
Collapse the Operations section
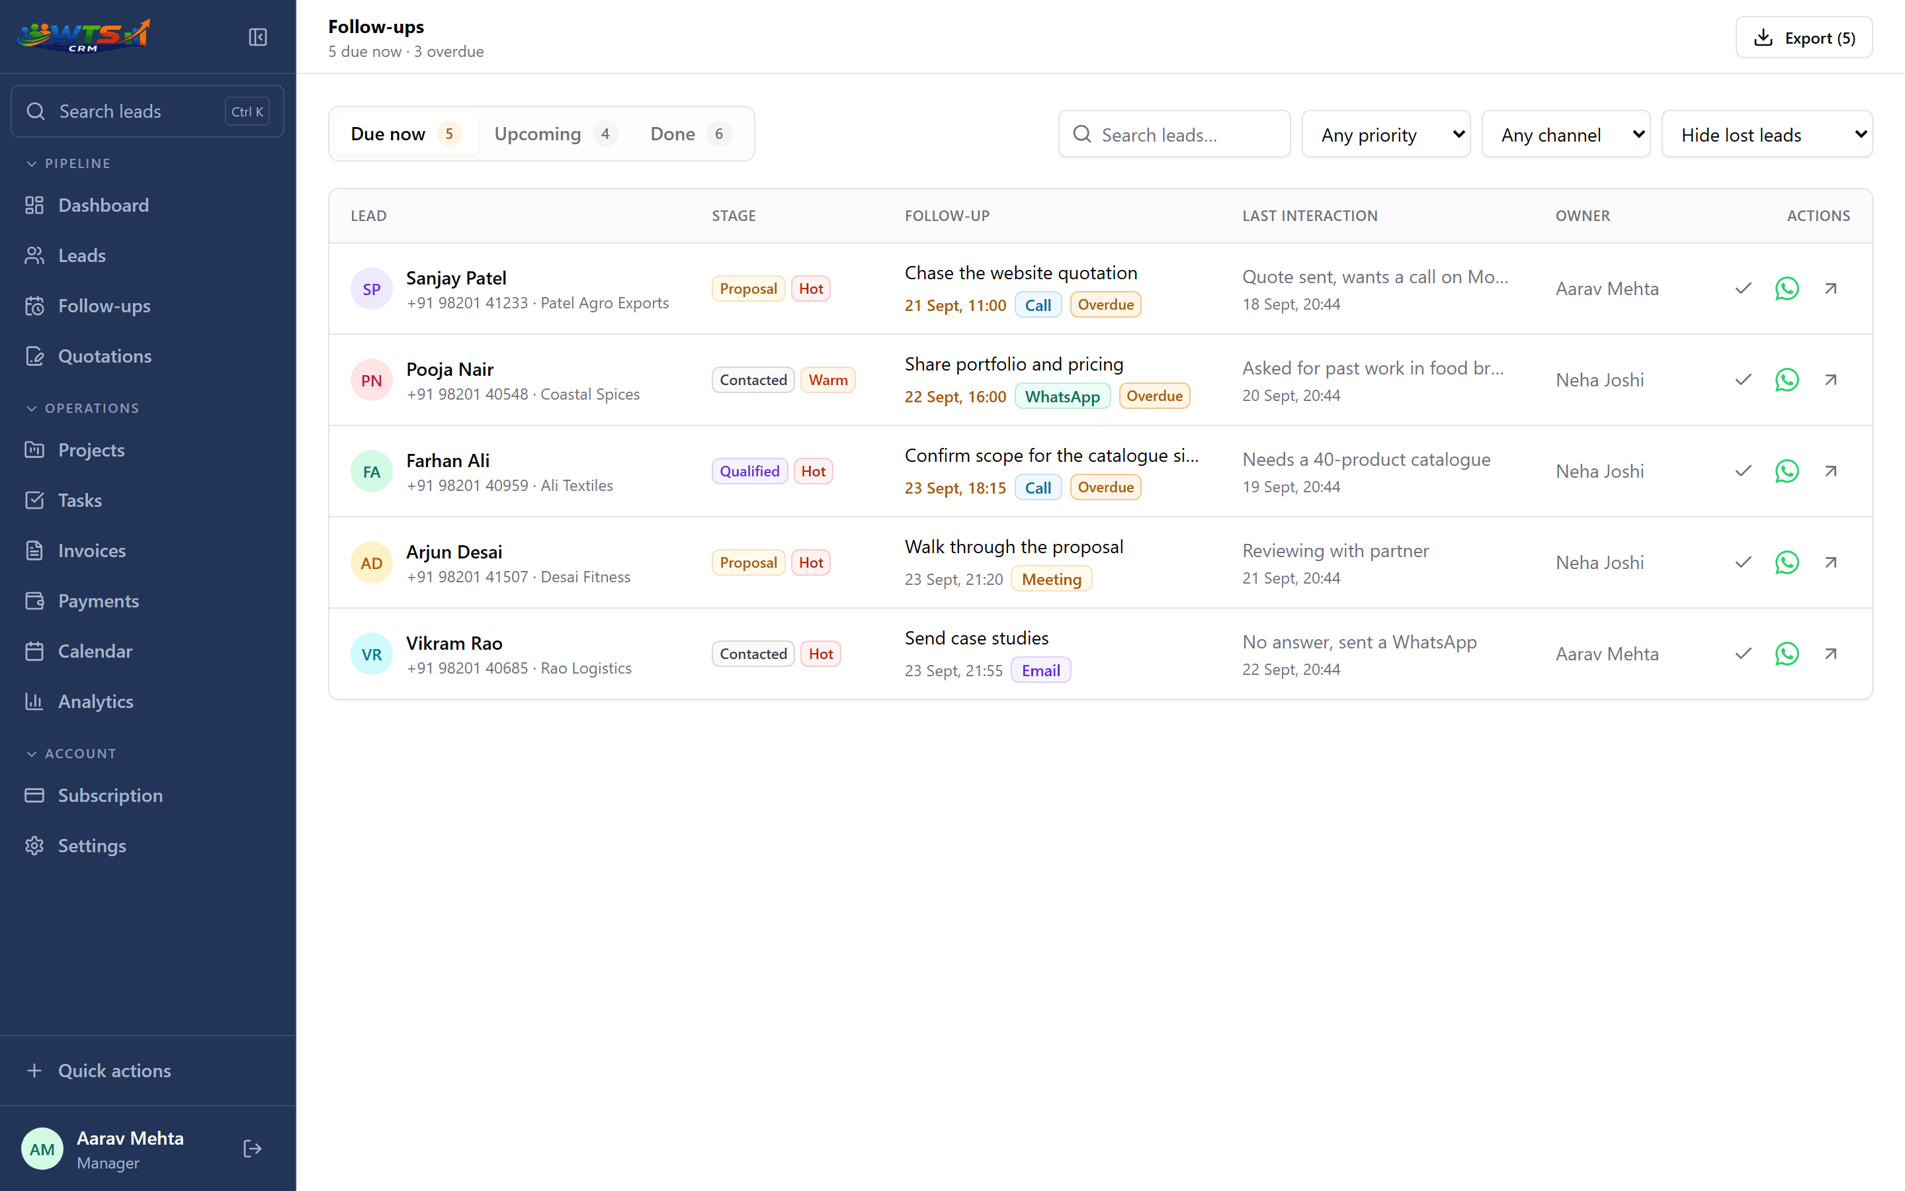click(x=83, y=408)
